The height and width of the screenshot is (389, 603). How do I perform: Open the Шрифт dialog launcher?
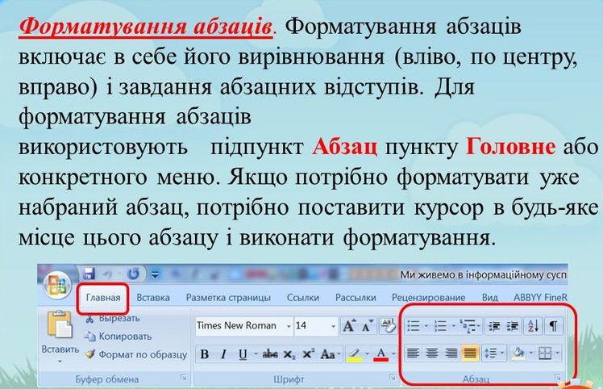[x=392, y=377]
